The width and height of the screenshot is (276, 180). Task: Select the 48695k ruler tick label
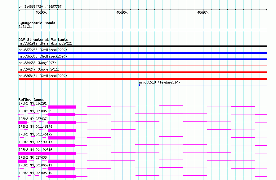41,12
